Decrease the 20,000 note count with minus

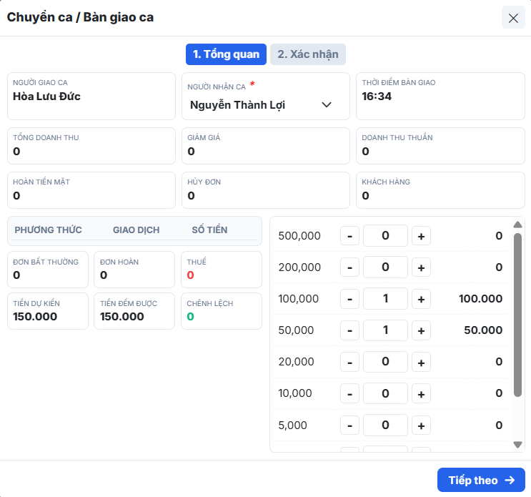349,362
